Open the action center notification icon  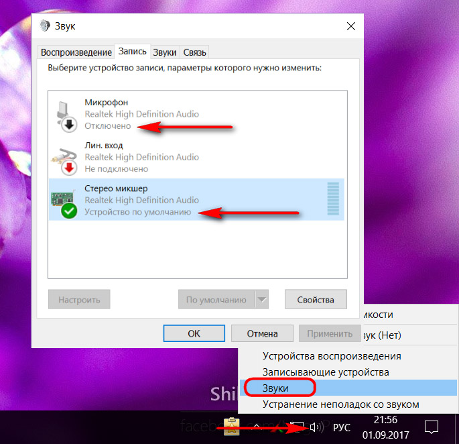[x=432, y=427]
